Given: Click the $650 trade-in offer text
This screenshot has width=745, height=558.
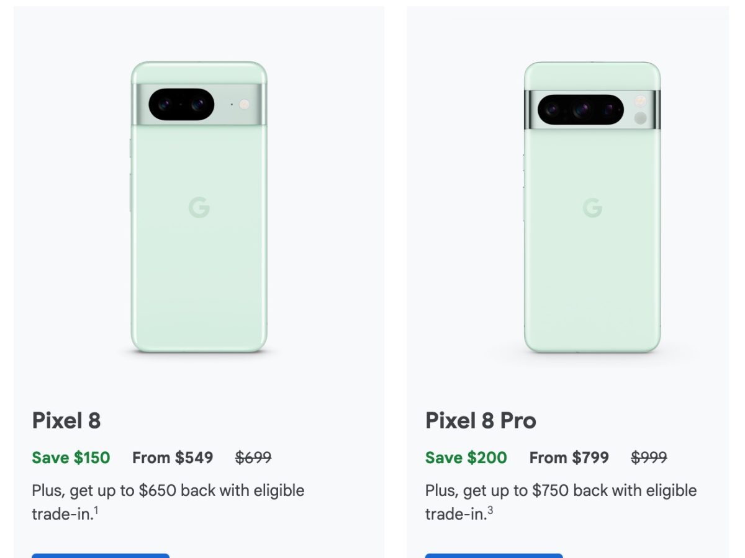Looking at the screenshot, I should [168, 490].
